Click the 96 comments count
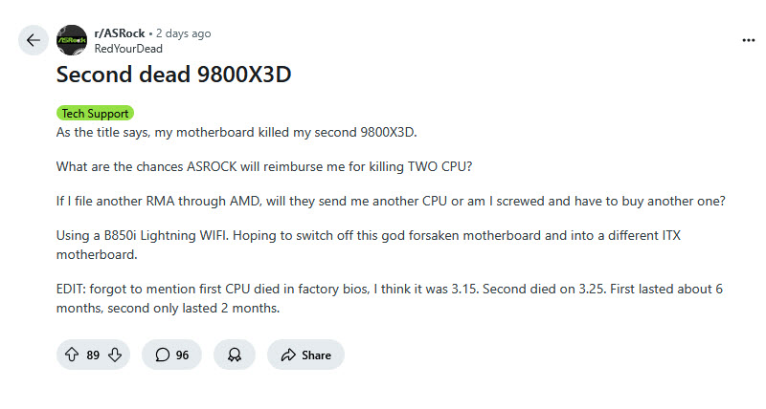The image size is (766, 409). point(182,355)
